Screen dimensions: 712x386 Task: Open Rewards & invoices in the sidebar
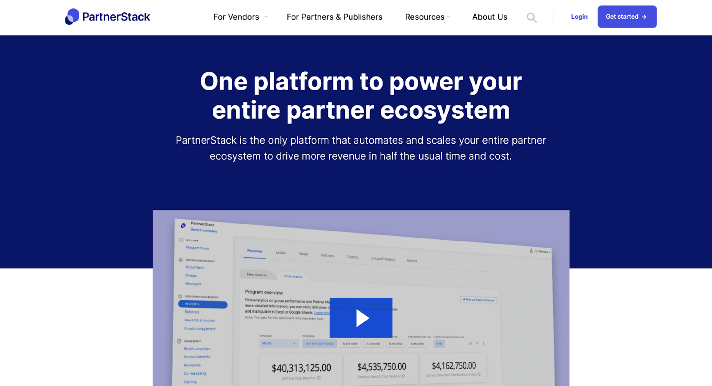pyautogui.click(x=200, y=320)
